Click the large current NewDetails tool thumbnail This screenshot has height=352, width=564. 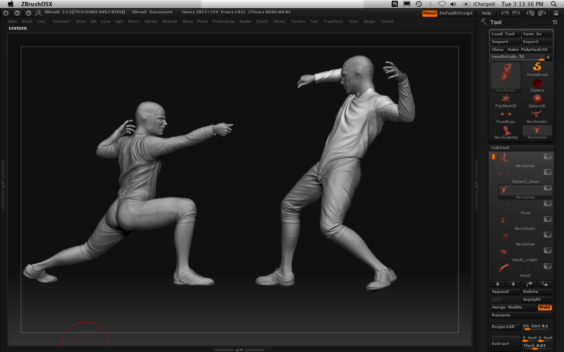506,77
